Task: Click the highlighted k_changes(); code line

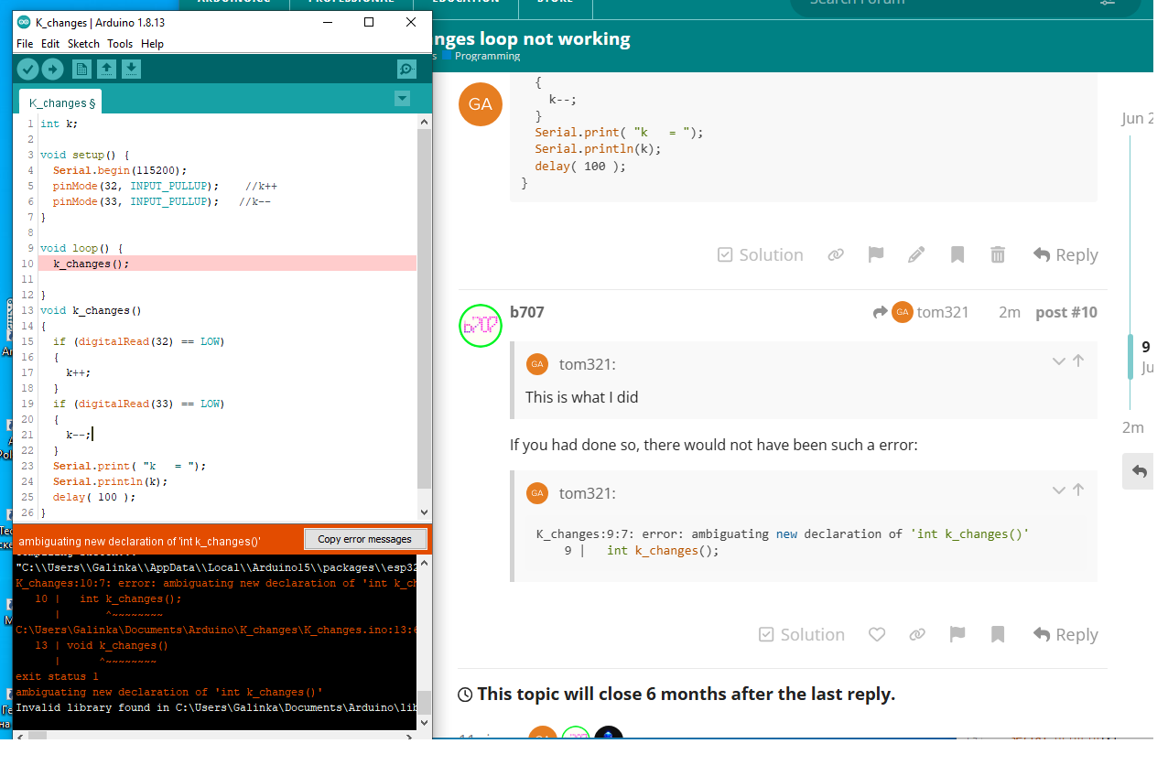Action: click(227, 264)
